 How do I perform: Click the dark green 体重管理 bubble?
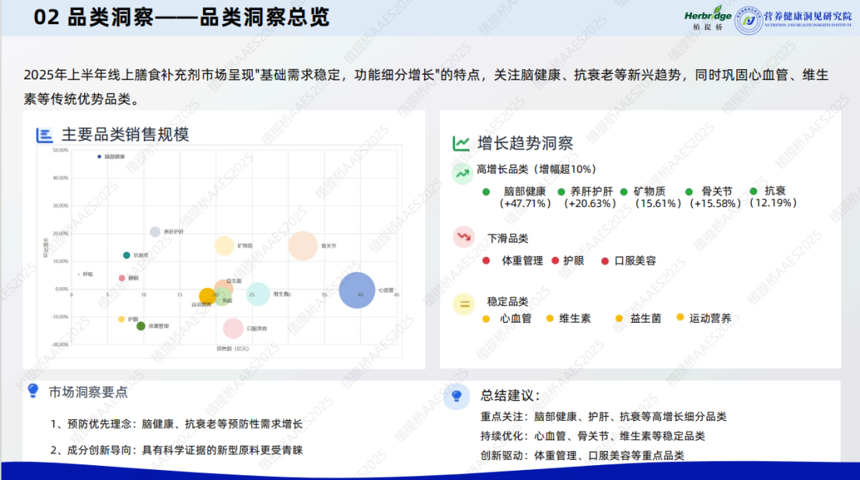tap(141, 326)
